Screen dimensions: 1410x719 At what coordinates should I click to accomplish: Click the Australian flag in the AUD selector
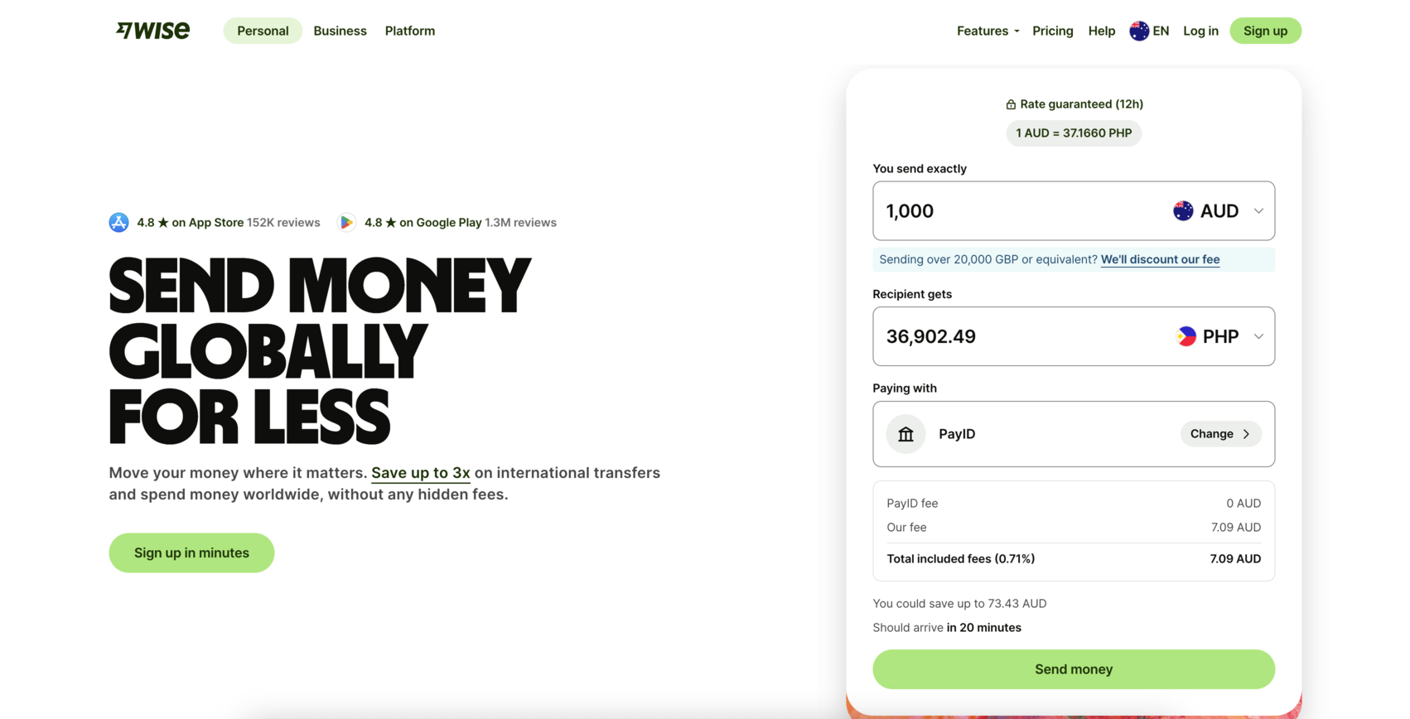click(x=1181, y=210)
